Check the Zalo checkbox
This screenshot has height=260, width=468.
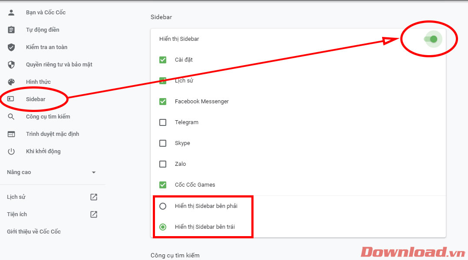(x=163, y=164)
